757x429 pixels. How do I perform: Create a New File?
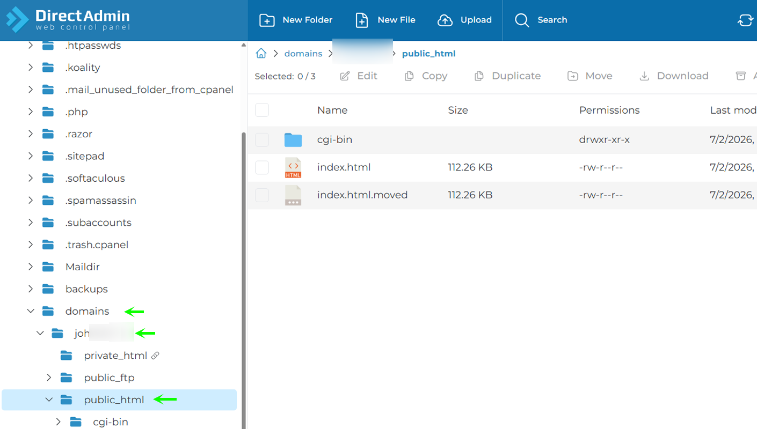point(385,20)
